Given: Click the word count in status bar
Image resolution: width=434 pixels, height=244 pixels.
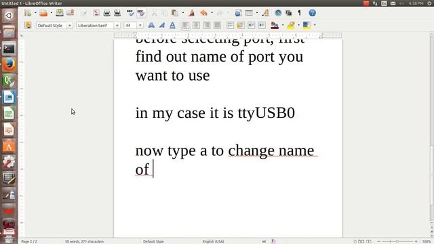Looking at the screenshot, I should (84, 241).
